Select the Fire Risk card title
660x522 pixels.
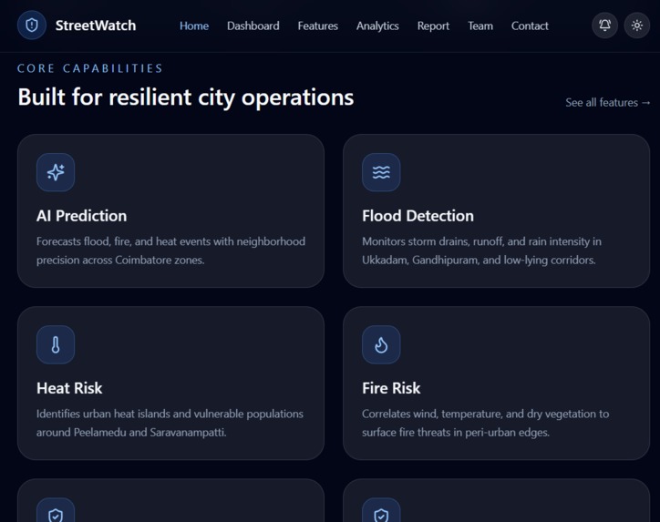(x=391, y=388)
